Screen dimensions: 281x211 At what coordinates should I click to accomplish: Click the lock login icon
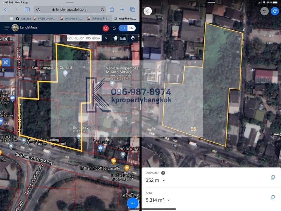114,28
